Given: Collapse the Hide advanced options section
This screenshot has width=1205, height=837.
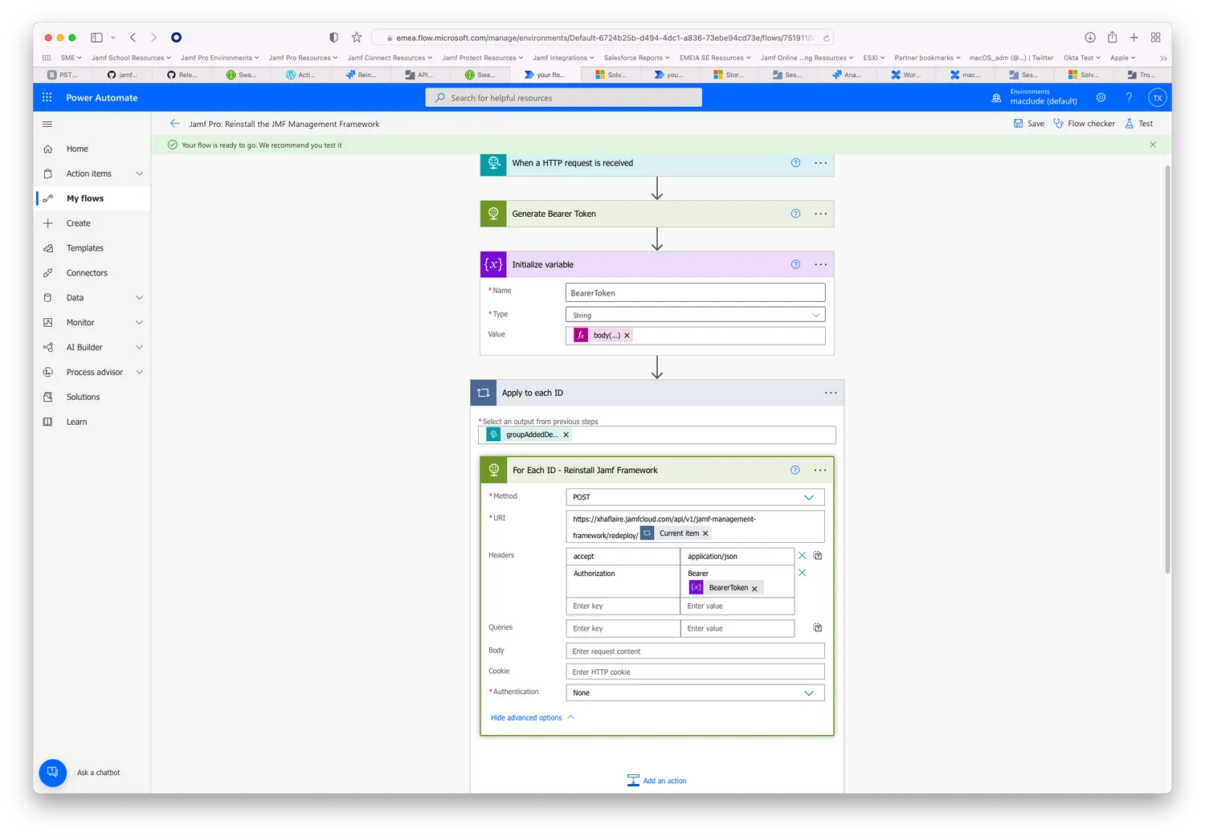Looking at the screenshot, I should [528, 717].
